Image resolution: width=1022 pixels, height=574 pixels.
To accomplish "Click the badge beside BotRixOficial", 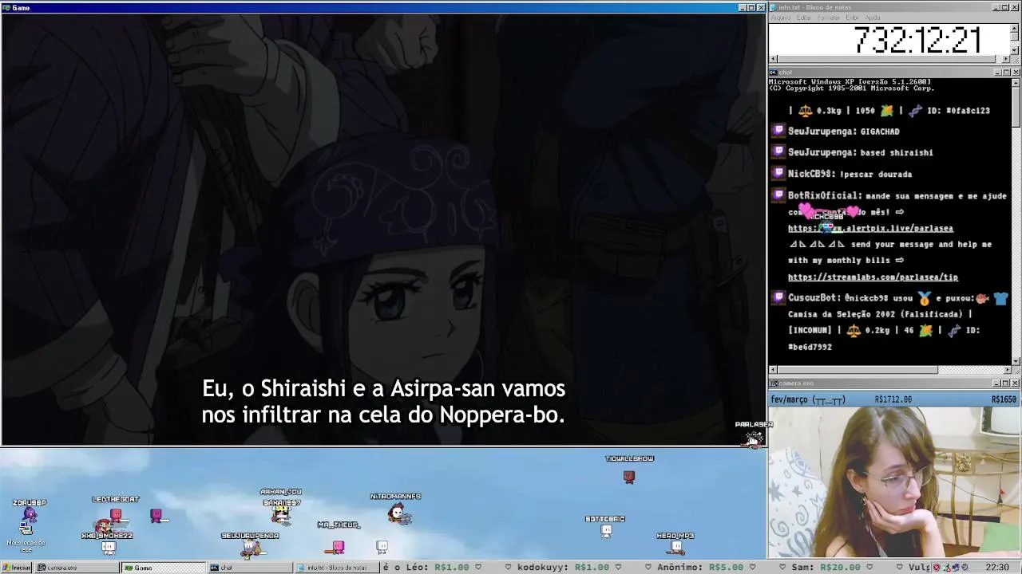I will (x=778, y=195).
